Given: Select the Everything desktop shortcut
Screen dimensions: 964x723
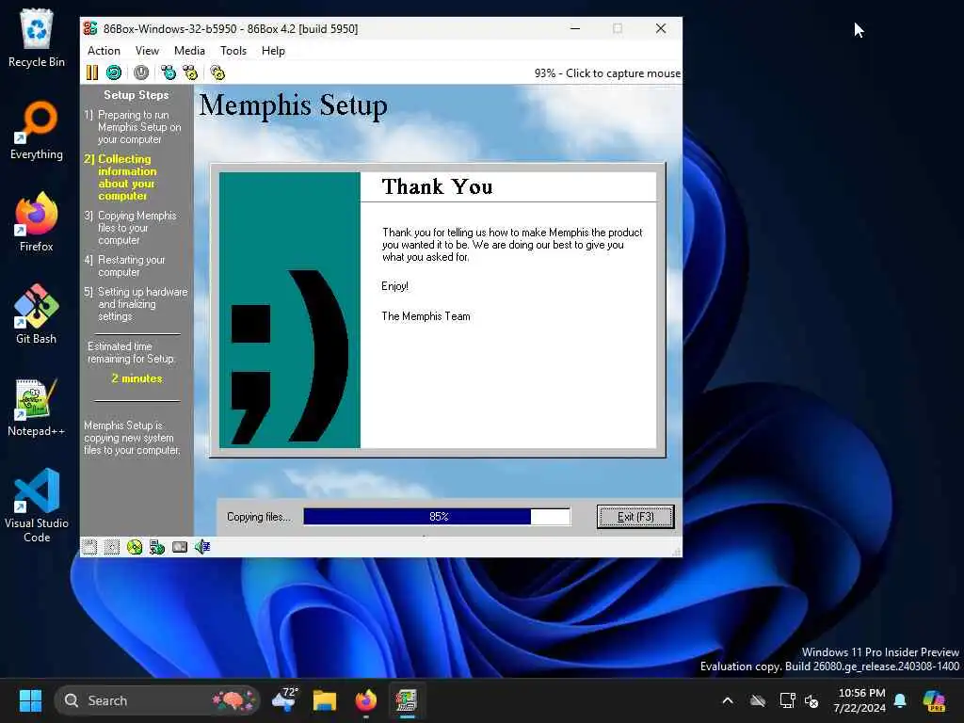Looking at the screenshot, I should [37, 130].
